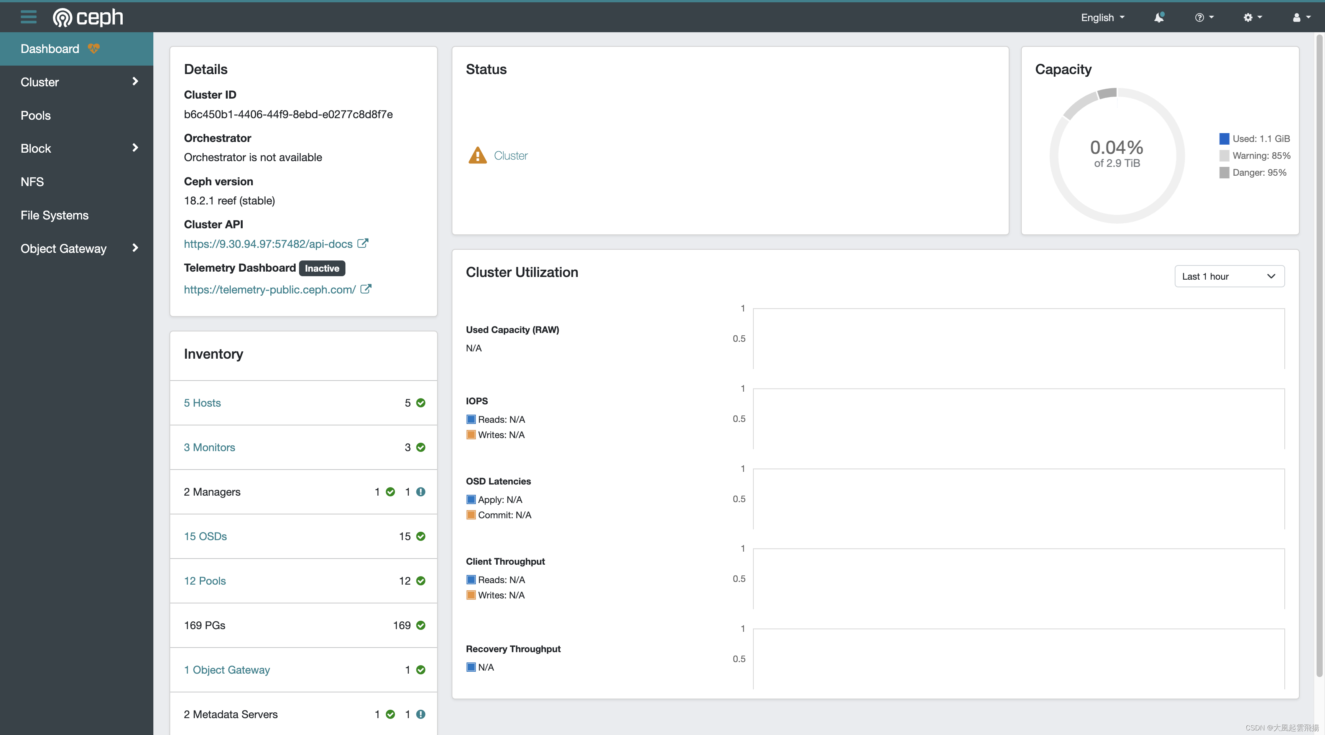The width and height of the screenshot is (1325, 735).
Task: Click the 15 OSDs inventory item
Action: pyautogui.click(x=205, y=536)
